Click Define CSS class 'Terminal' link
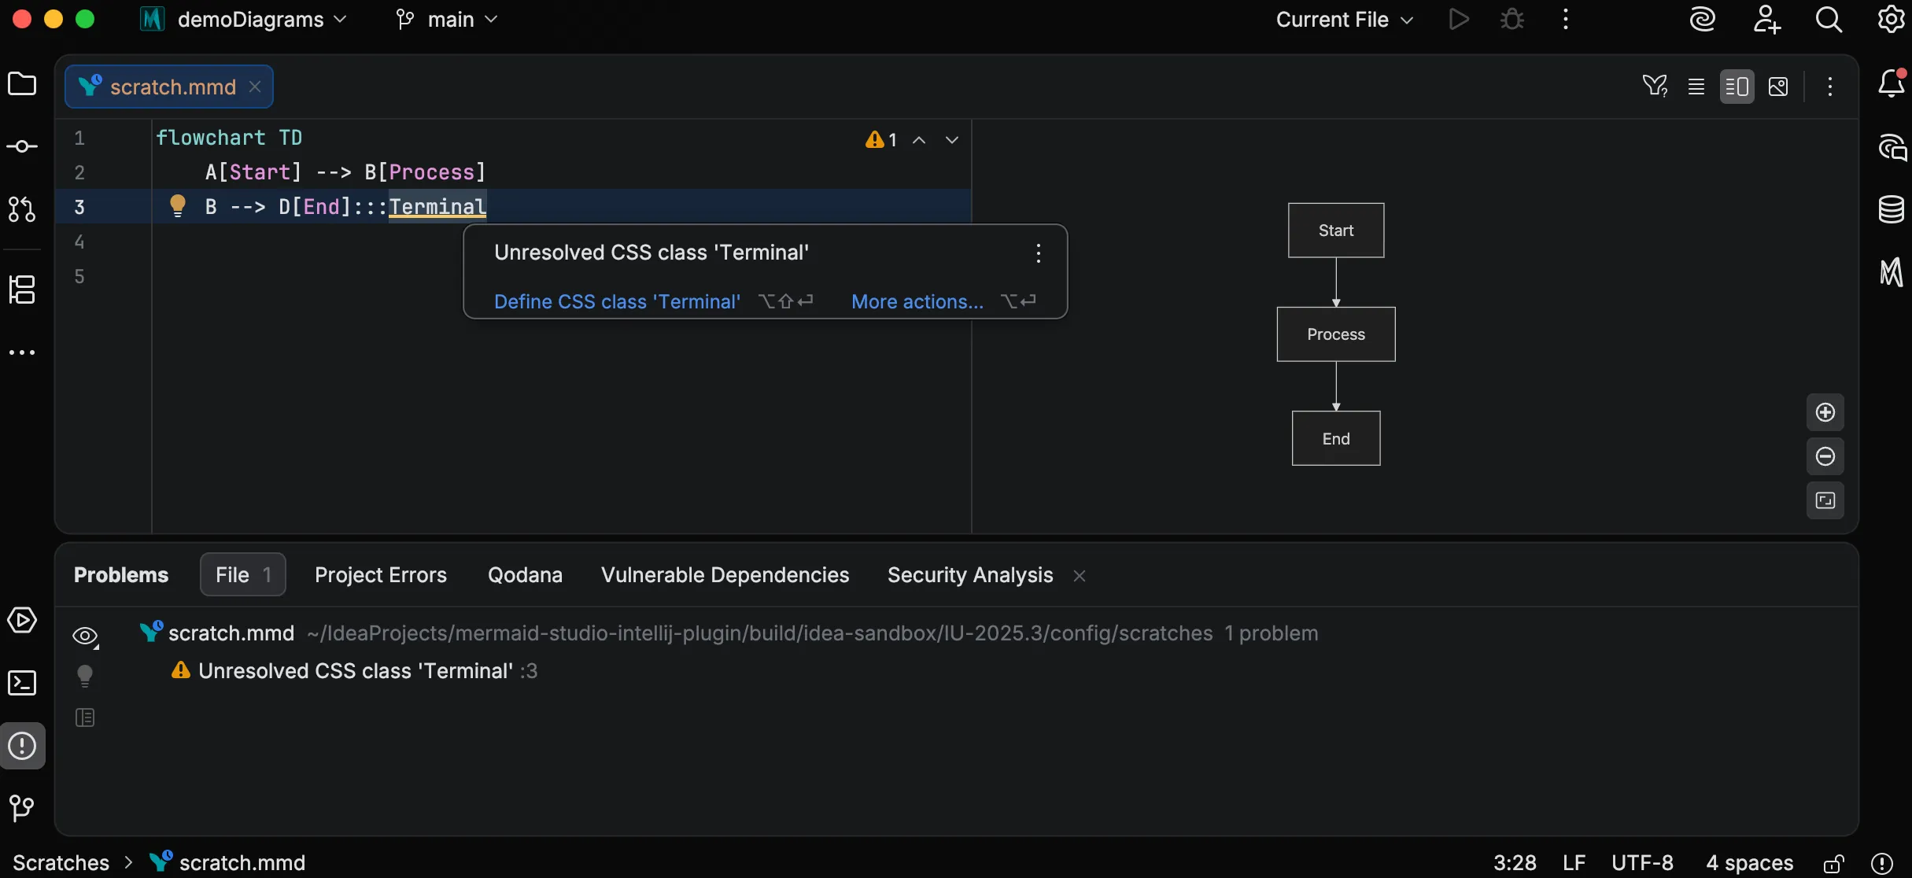 617,302
